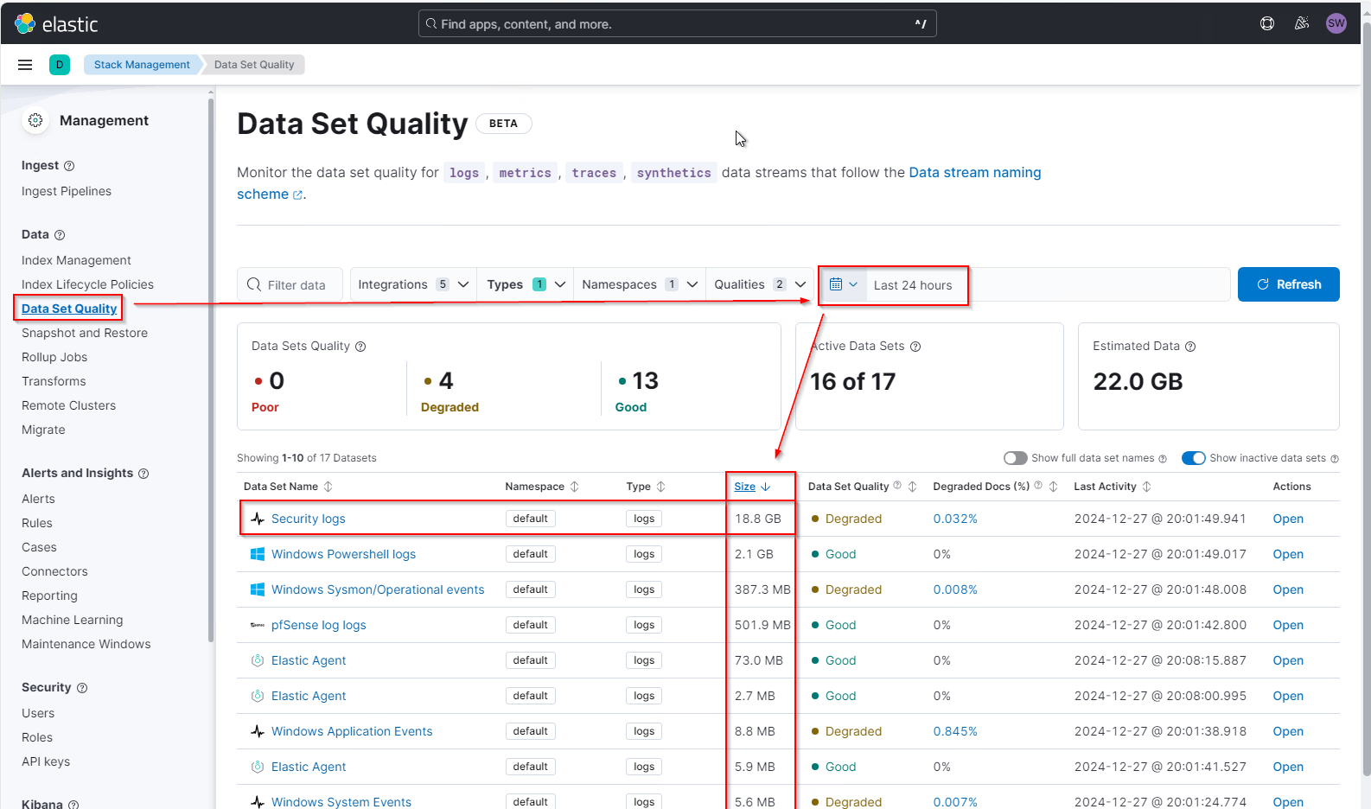Show Data Sets Quality info tooltip
Viewport: 1371px width, 809px height.
click(360, 347)
